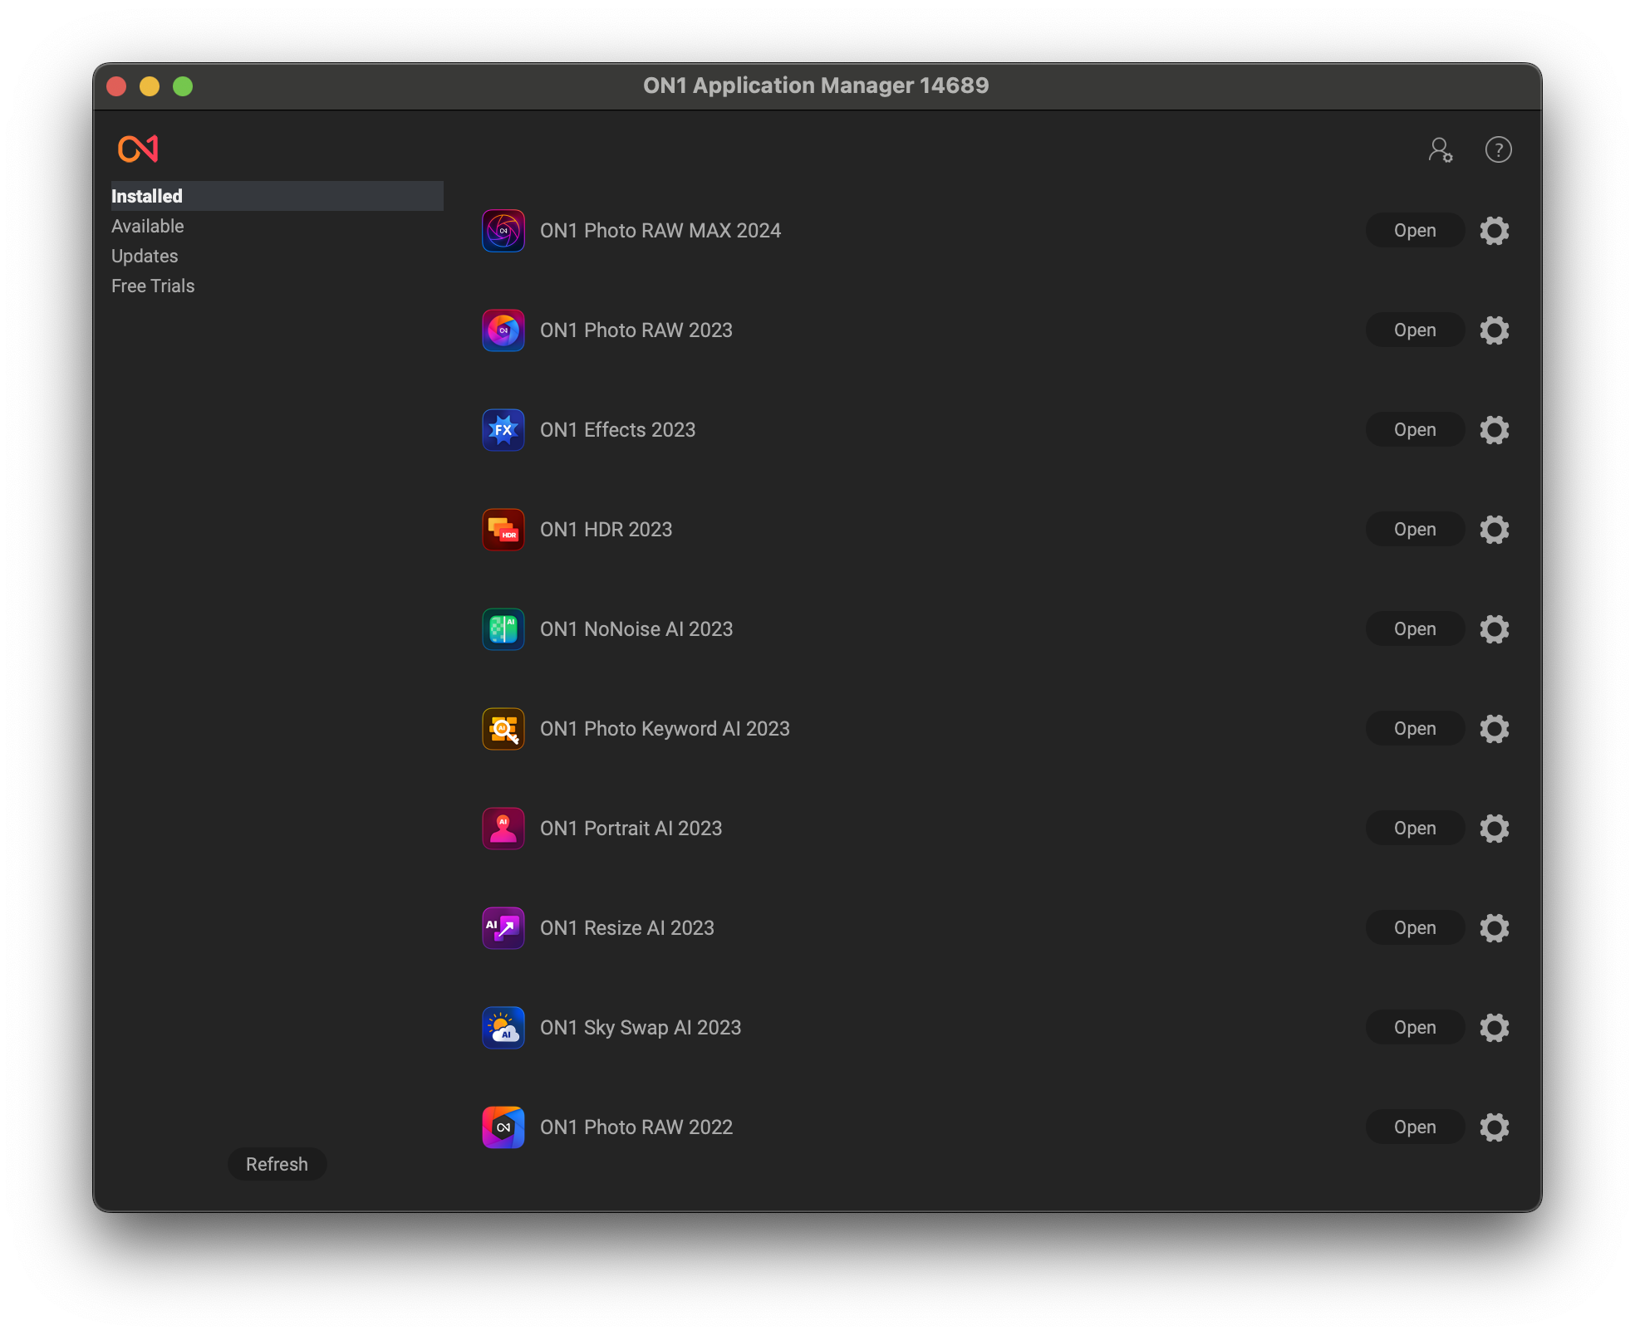Click ON1 Effects 2023 FX icon

coord(503,430)
